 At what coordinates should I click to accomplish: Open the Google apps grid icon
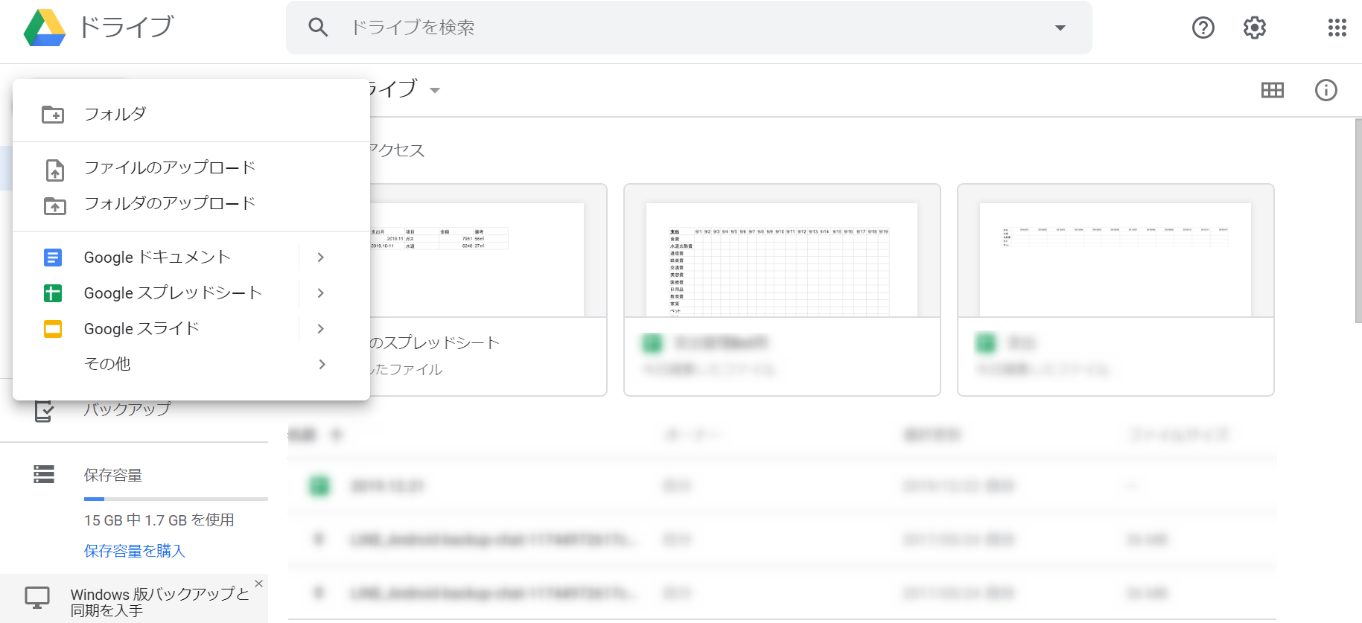tap(1337, 28)
